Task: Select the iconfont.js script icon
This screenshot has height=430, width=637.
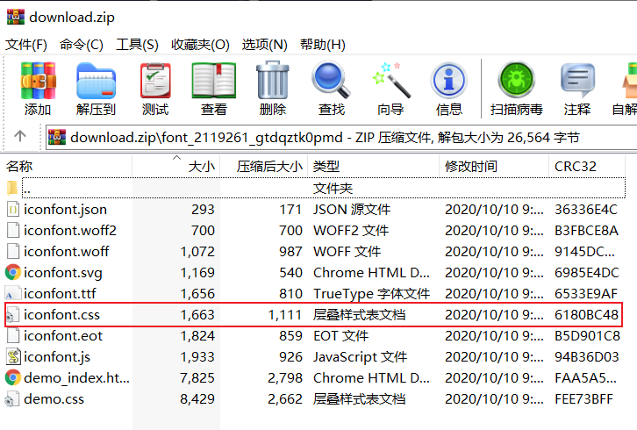Action: (13, 356)
